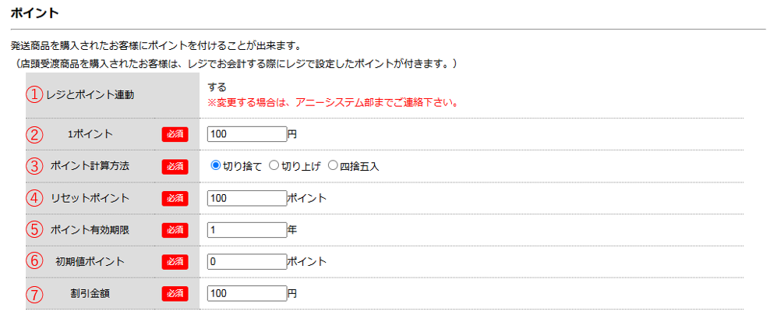Select the 切り捨て radio button
The width and height of the screenshot is (770, 315).
pyautogui.click(x=216, y=166)
